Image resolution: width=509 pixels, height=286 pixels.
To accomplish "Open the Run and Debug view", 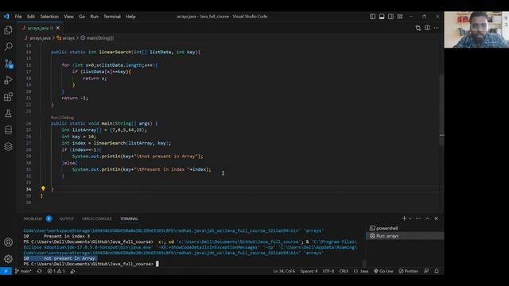I will click(8, 80).
